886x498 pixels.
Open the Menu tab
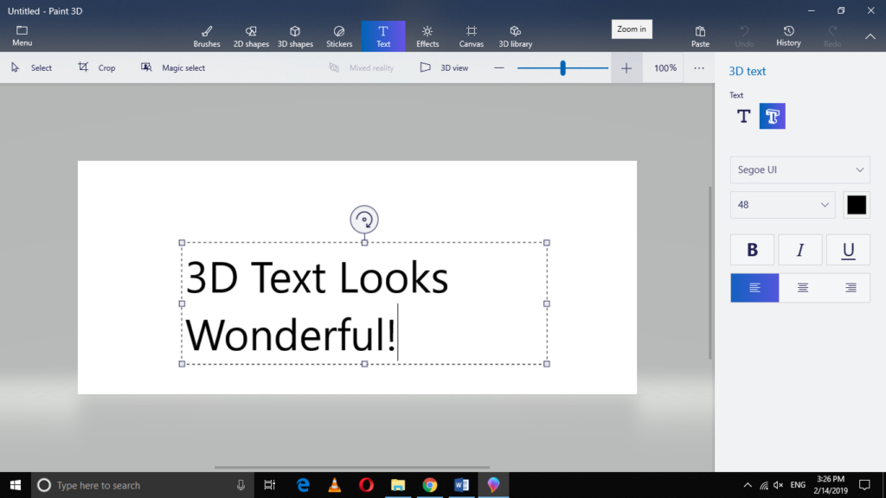(x=22, y=36)
